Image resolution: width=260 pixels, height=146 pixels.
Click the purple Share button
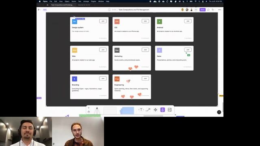202,10
